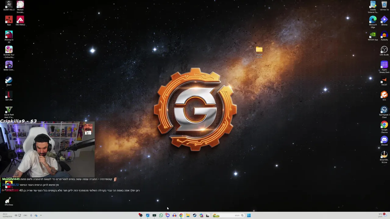Select the Rust game desktop icon
This screenshot has width=390, height=219.
pos(9,21)
